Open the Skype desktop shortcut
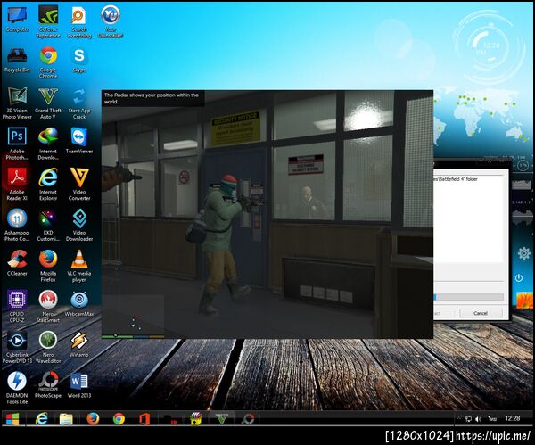The width and height of the screenshot is (535, 445). pyautogui.click(x=79, y=60)
